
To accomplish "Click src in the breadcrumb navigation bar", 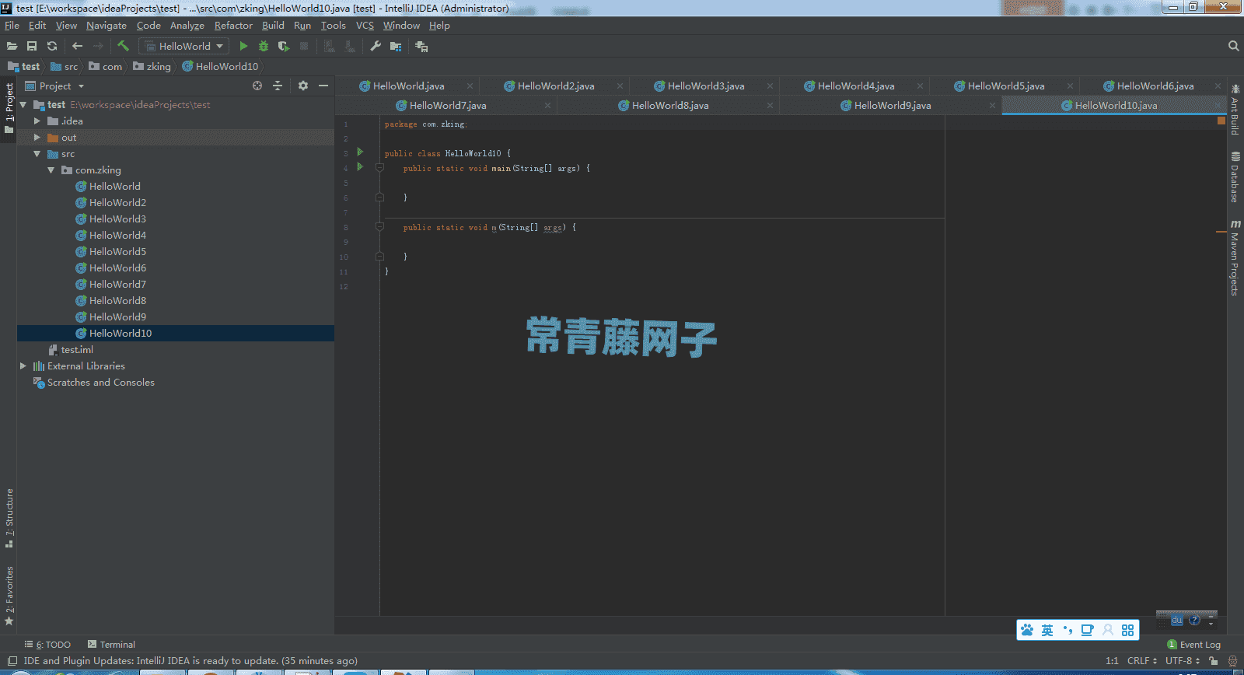I will point(65,67).
